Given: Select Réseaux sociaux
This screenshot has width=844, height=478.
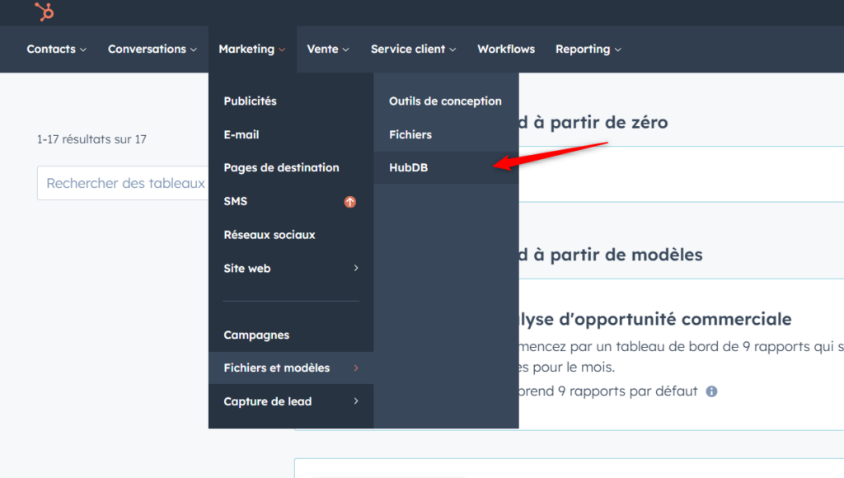Looking at the screenshot, I should [270, 234].
